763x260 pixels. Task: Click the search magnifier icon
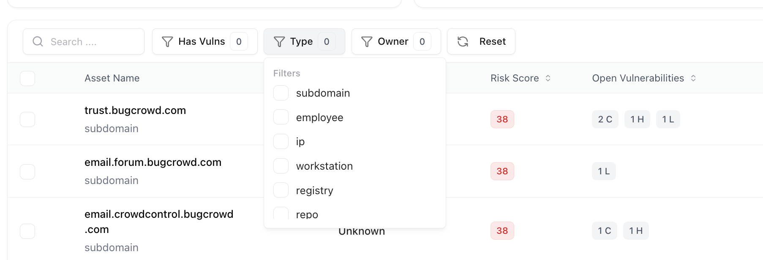tap(38, 41)
